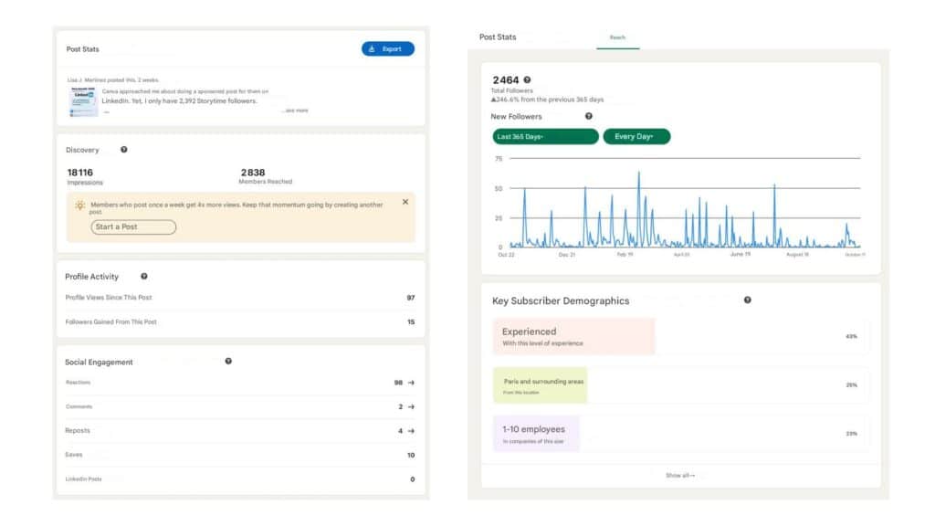Click the Total Followers help icon
The width and height of the screenshot is (935, 526).
coord(527,80)
